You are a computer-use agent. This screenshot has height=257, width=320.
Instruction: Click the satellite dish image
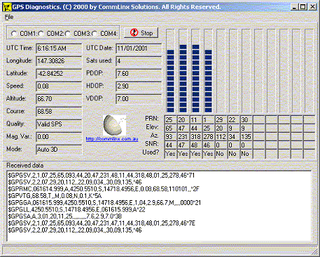114,125
